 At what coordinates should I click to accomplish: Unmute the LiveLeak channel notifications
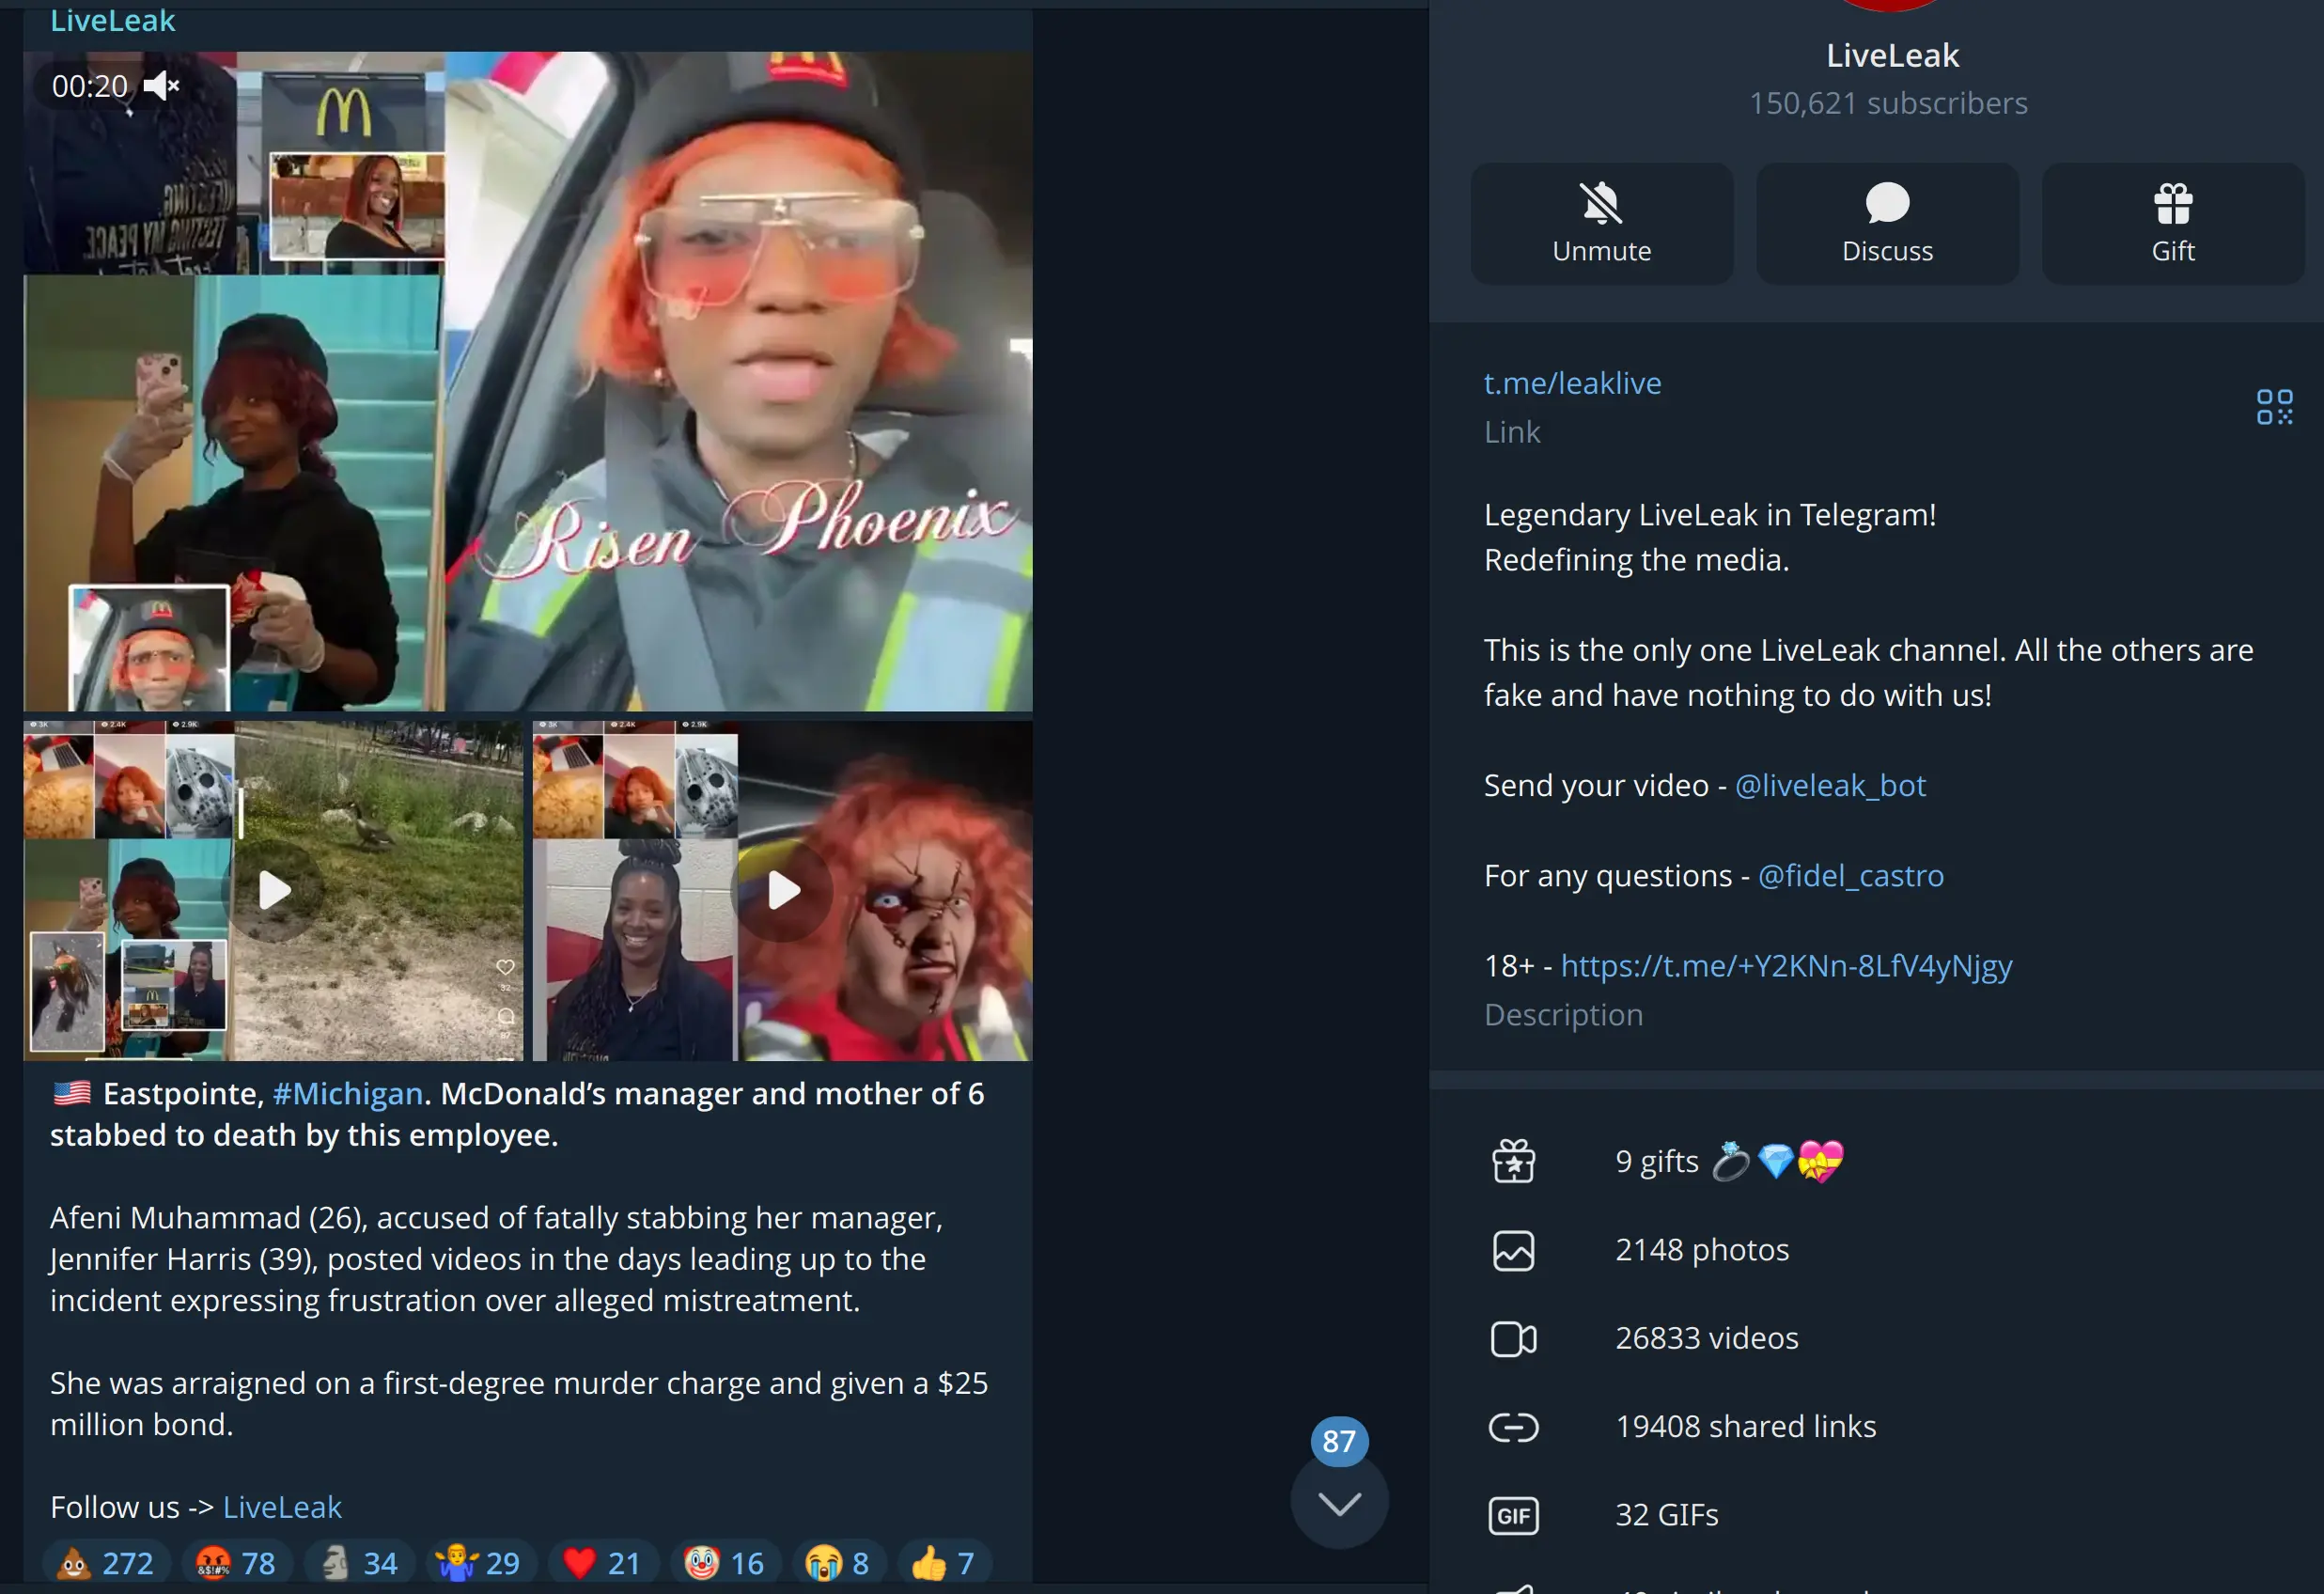(x=1601, y=224)
